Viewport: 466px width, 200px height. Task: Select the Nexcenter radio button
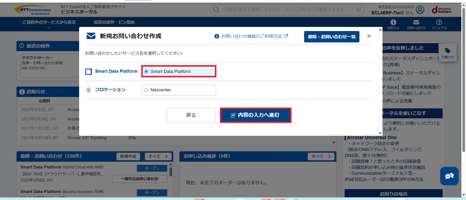(146, 90)
